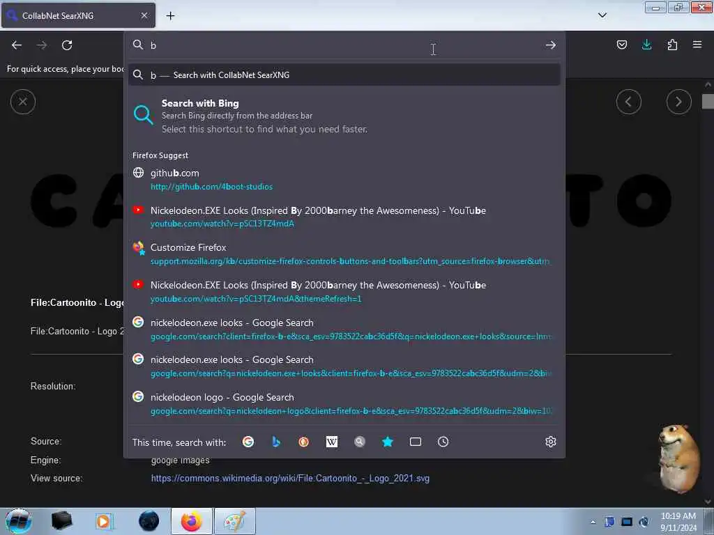Search bookmarks using the star icon
Viewport: 714px width, 535px height.
[388, 442]
